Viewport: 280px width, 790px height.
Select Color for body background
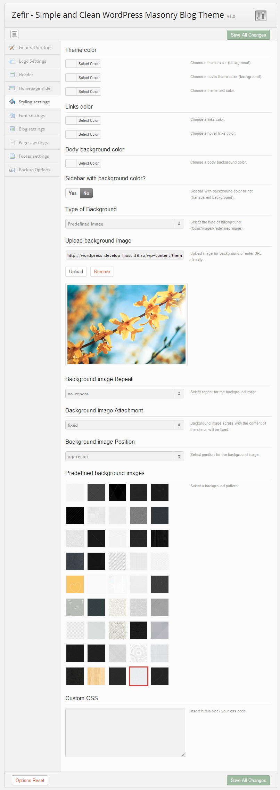tap(88, 163)
